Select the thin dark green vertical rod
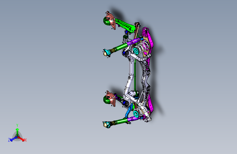Screen dimensions: 237x154 coord(135,76)
